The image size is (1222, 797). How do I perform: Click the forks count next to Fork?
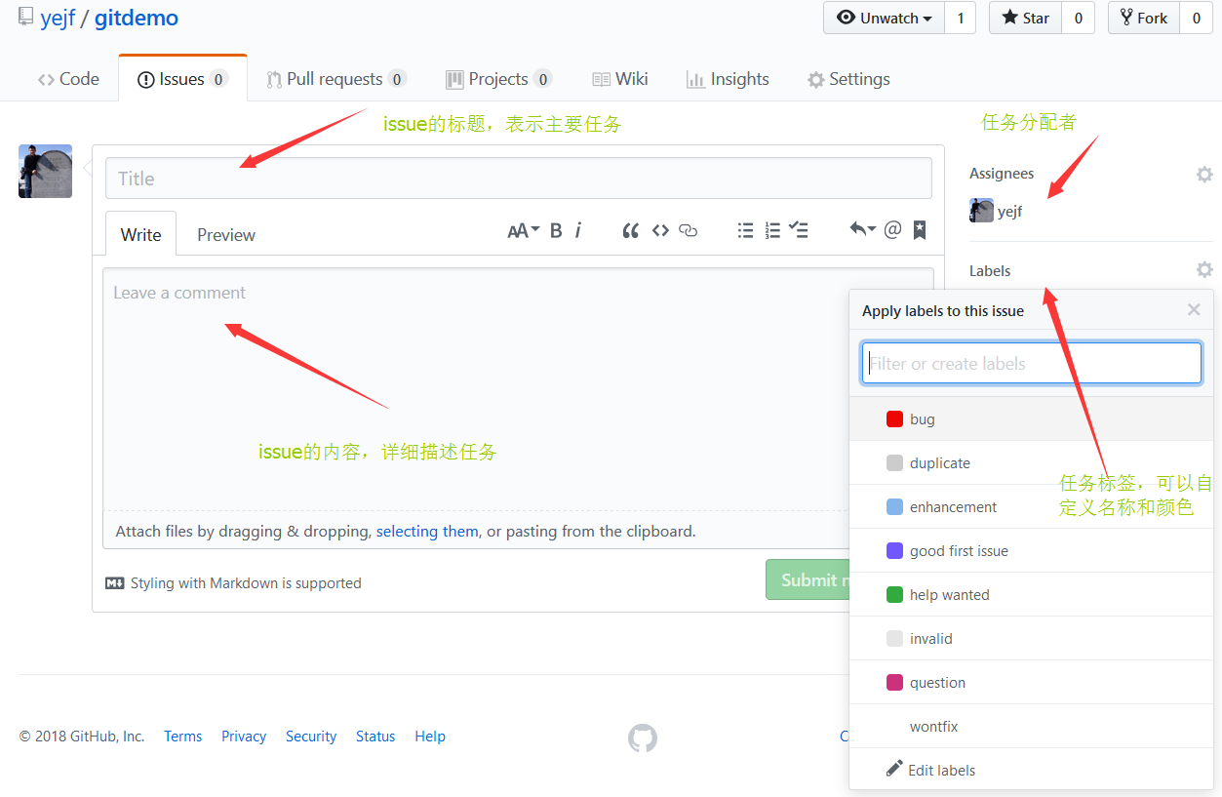(1197, 18)
